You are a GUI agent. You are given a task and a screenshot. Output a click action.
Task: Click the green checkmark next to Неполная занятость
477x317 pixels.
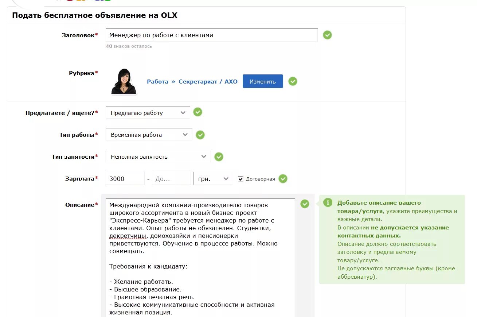coord(219,157)
